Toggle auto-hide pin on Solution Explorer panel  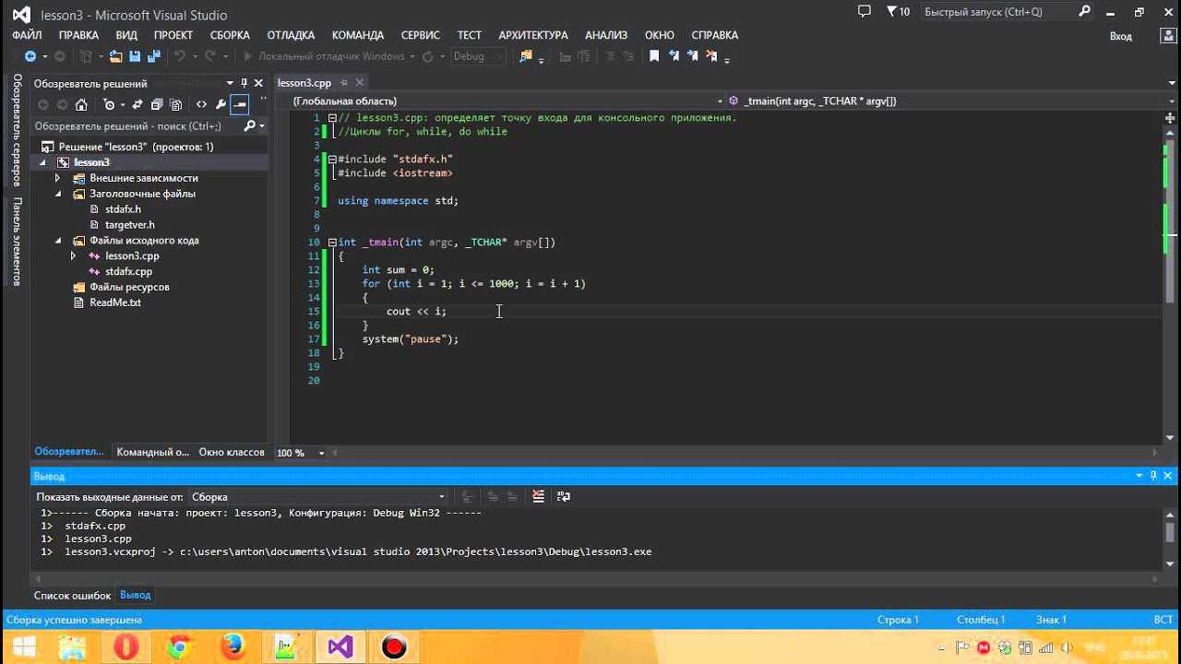(x=245, y=83)
